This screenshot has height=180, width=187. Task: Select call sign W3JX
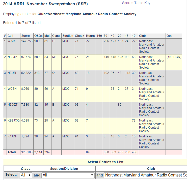12,41
